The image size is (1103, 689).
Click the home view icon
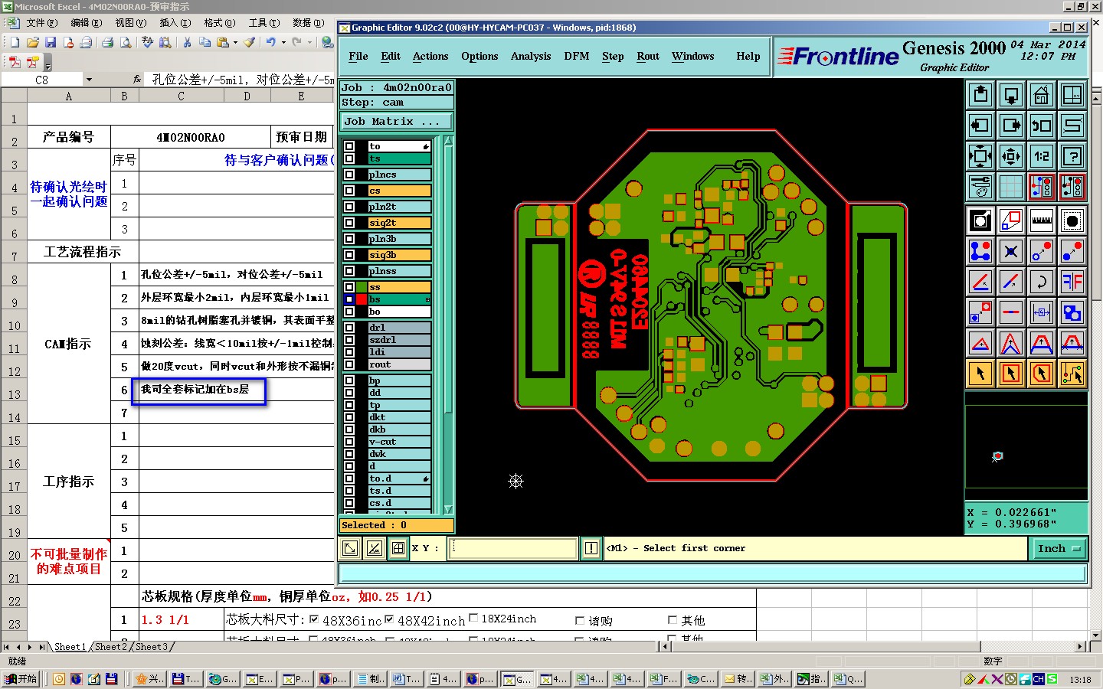pyautogui.click(x=1042, y=95)
